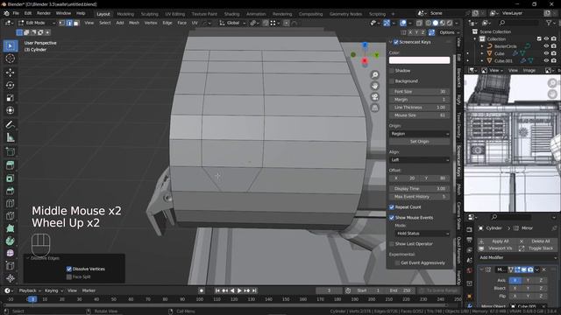Switch perspective/orthographic projection icon

coord(374,108)
